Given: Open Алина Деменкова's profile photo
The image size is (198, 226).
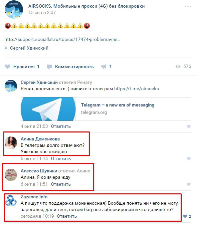Looking at the screenshot, I should pyautogui.click(x=11, y=143).
